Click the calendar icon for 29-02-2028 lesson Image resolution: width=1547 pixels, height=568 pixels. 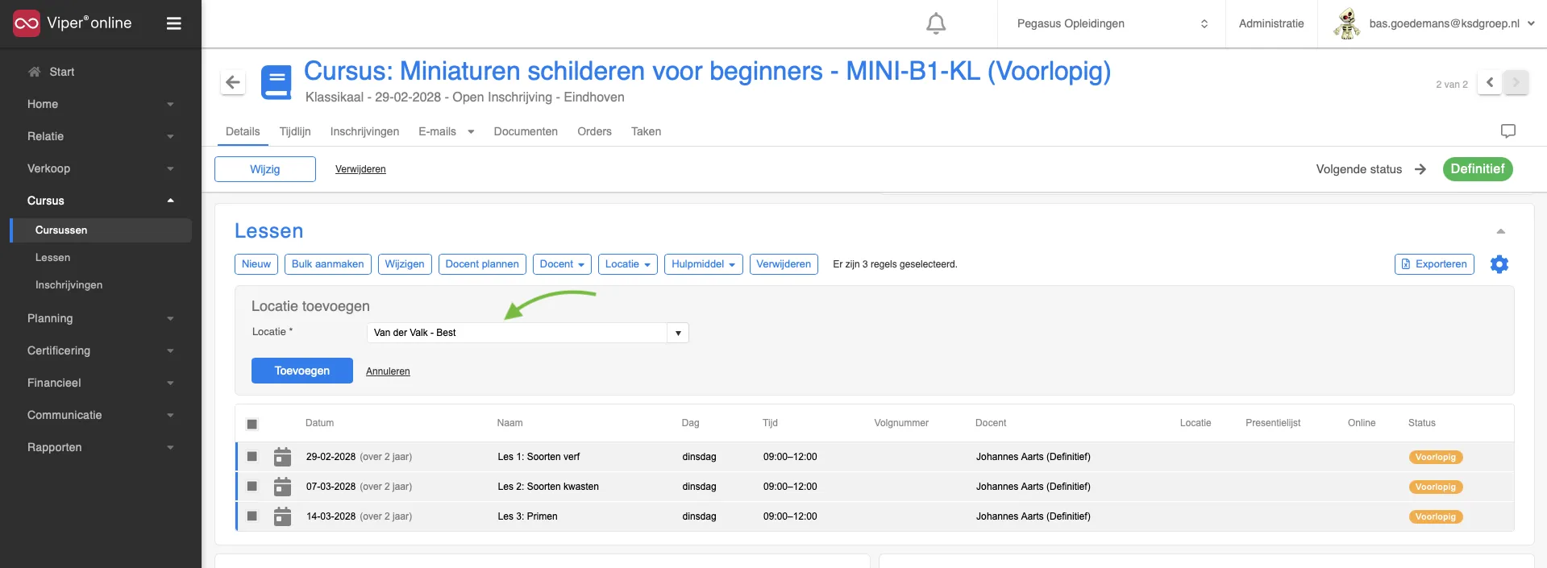[282, 457]
